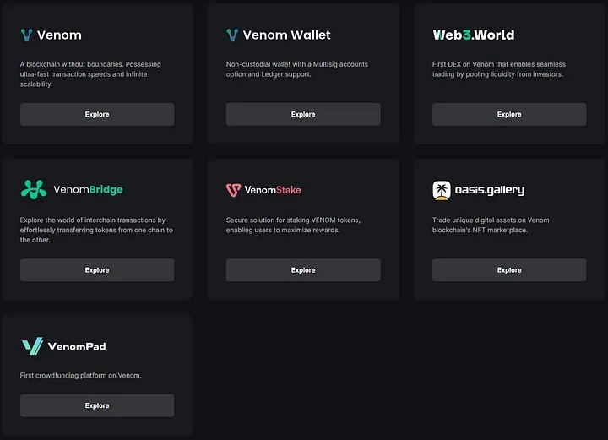Click the "First DEX on Venom" description
608x440 pixels.
(x=498, y=69)
